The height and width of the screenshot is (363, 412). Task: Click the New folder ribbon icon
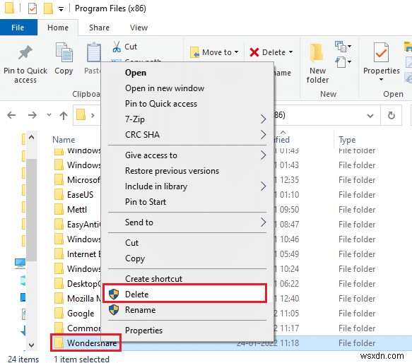pyautogui.click(x=317, y=53)
